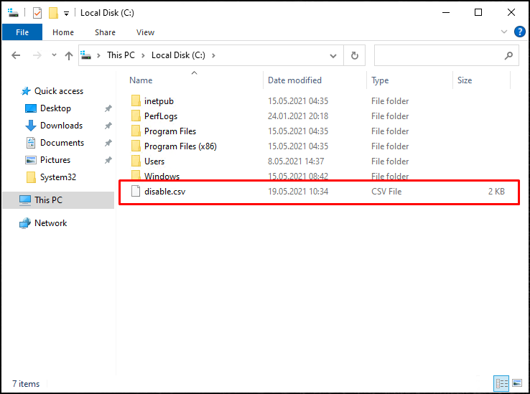Click date 19.05.2021 10:34 of disable.csv

point(298,191)
